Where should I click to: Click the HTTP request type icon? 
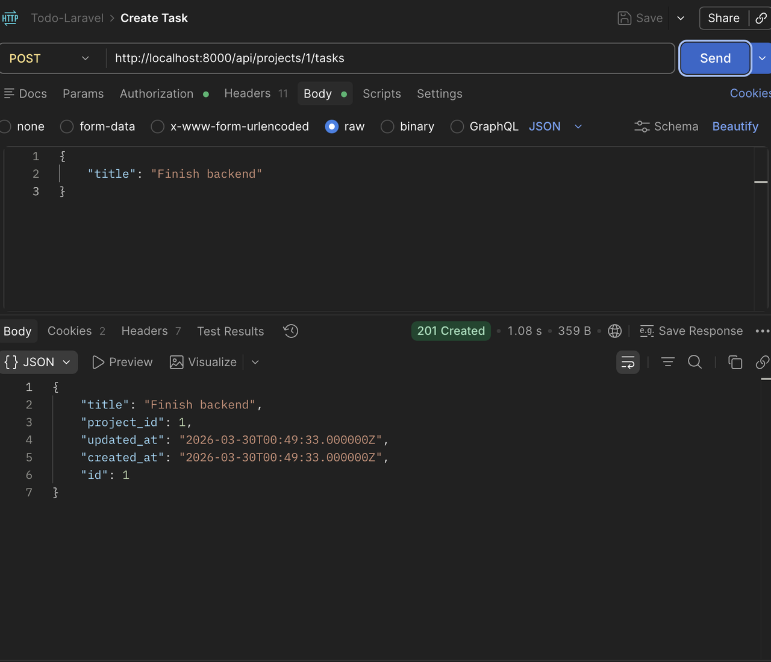[x=10, y=18]
